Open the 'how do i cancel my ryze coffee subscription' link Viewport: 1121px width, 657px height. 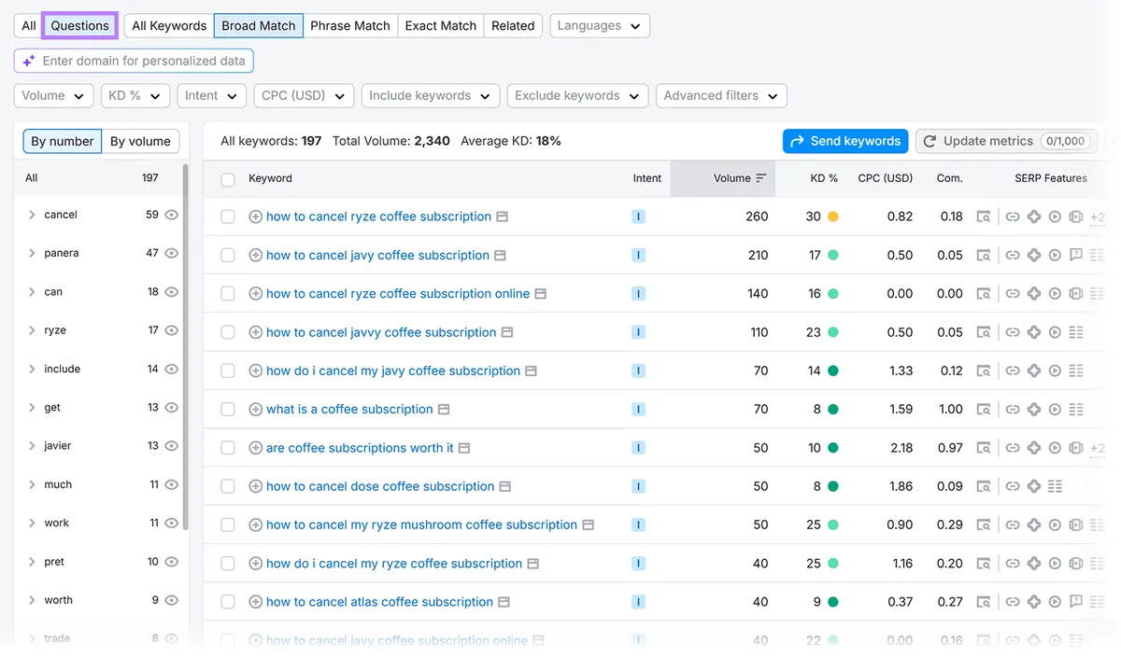coord(394,564)
